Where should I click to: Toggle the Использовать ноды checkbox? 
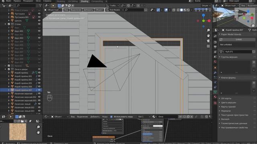[112, 117]
